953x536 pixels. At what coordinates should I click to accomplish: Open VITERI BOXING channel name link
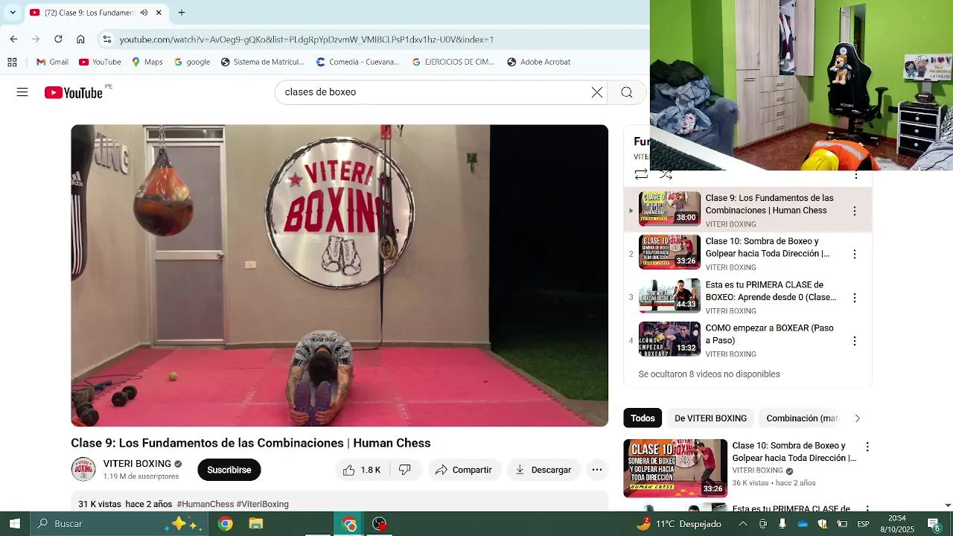(x=137, y=464)
